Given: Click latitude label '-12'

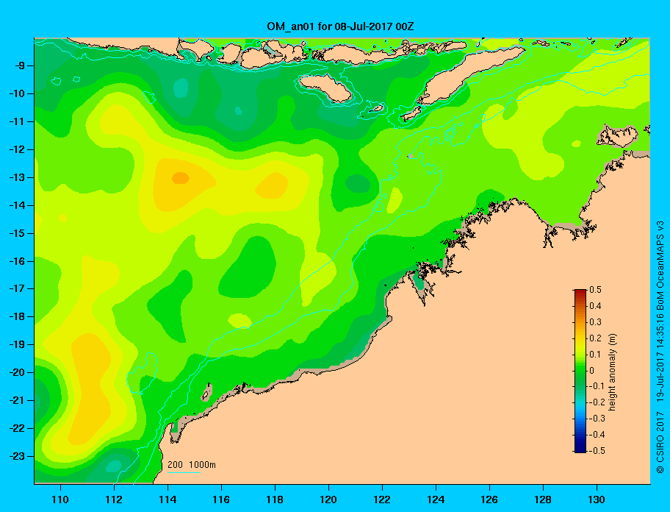Looking at the screenshot, I should (x=17, y=150).
